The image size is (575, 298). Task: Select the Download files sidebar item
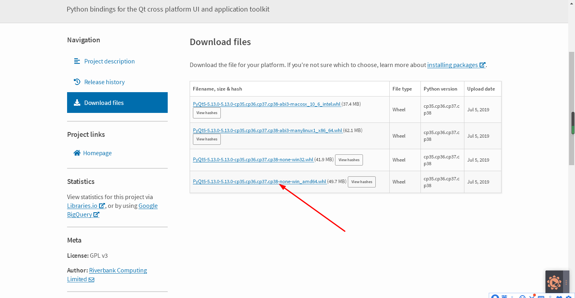117,103
